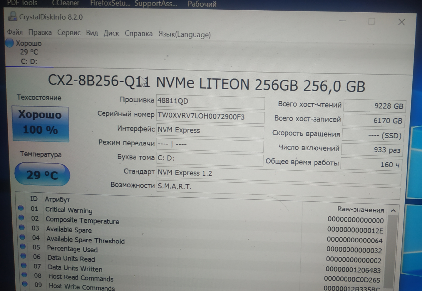
Task: Click the status dot beside Composite Temperature
Action: tap(21, 218)
